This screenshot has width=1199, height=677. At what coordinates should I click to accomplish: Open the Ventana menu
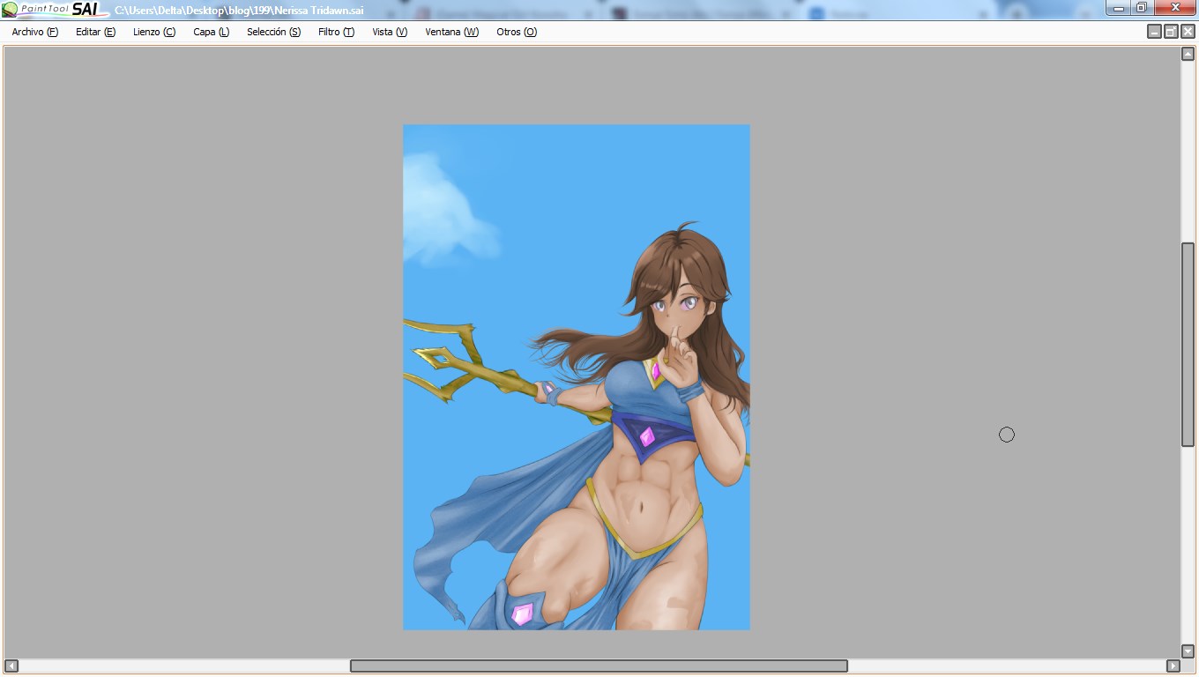pyautogui.click(x=451, y=32)
